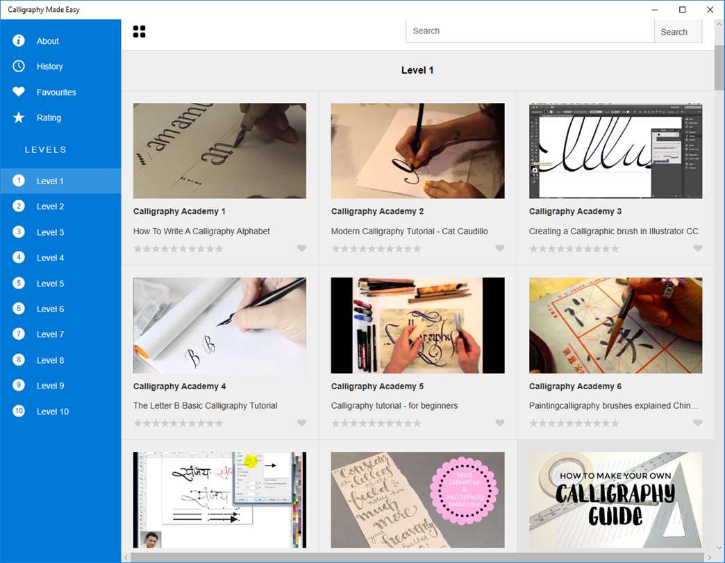Go to Favourites label in sidebar

(56, 92)
